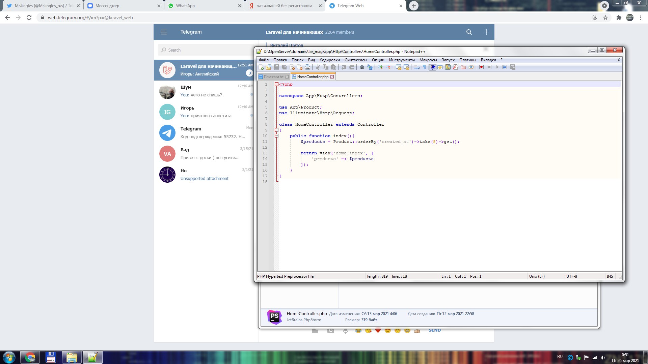The image size is (648, 364).
Task: Open the Файл menu in Notepad++
Action: pos(264,60)
